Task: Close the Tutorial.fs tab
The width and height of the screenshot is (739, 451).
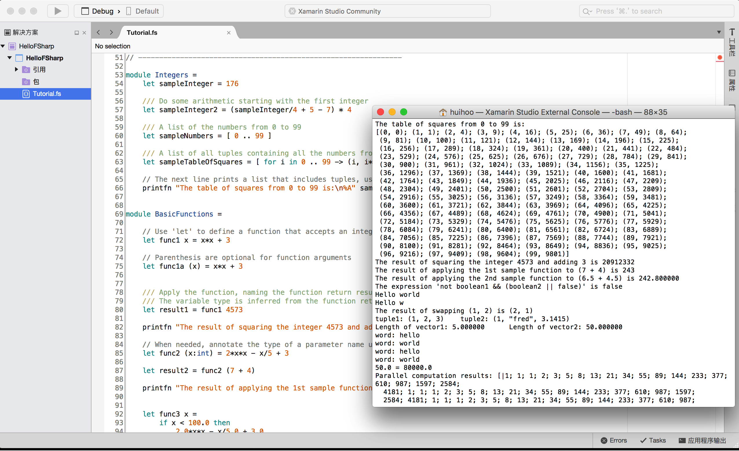Action: point(228,33)
